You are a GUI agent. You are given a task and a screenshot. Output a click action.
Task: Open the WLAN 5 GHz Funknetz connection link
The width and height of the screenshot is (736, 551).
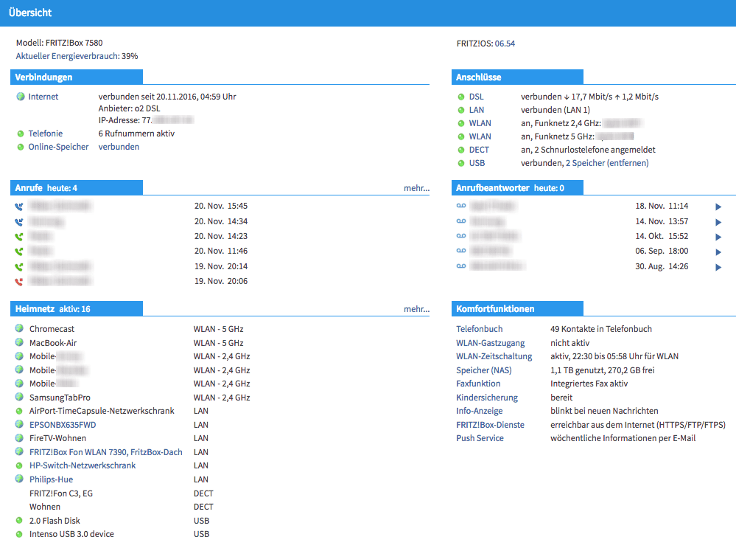coord(480,136)
